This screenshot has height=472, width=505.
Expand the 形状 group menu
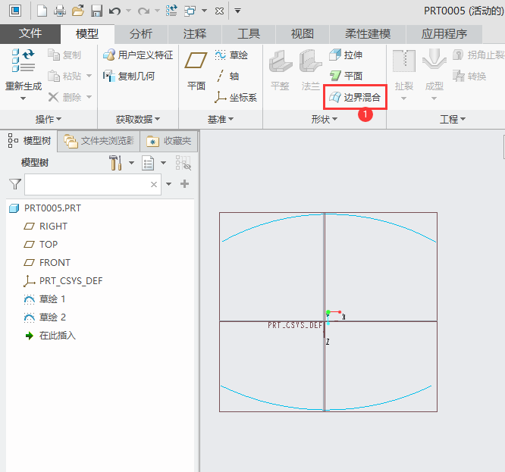tap(325, 120)
